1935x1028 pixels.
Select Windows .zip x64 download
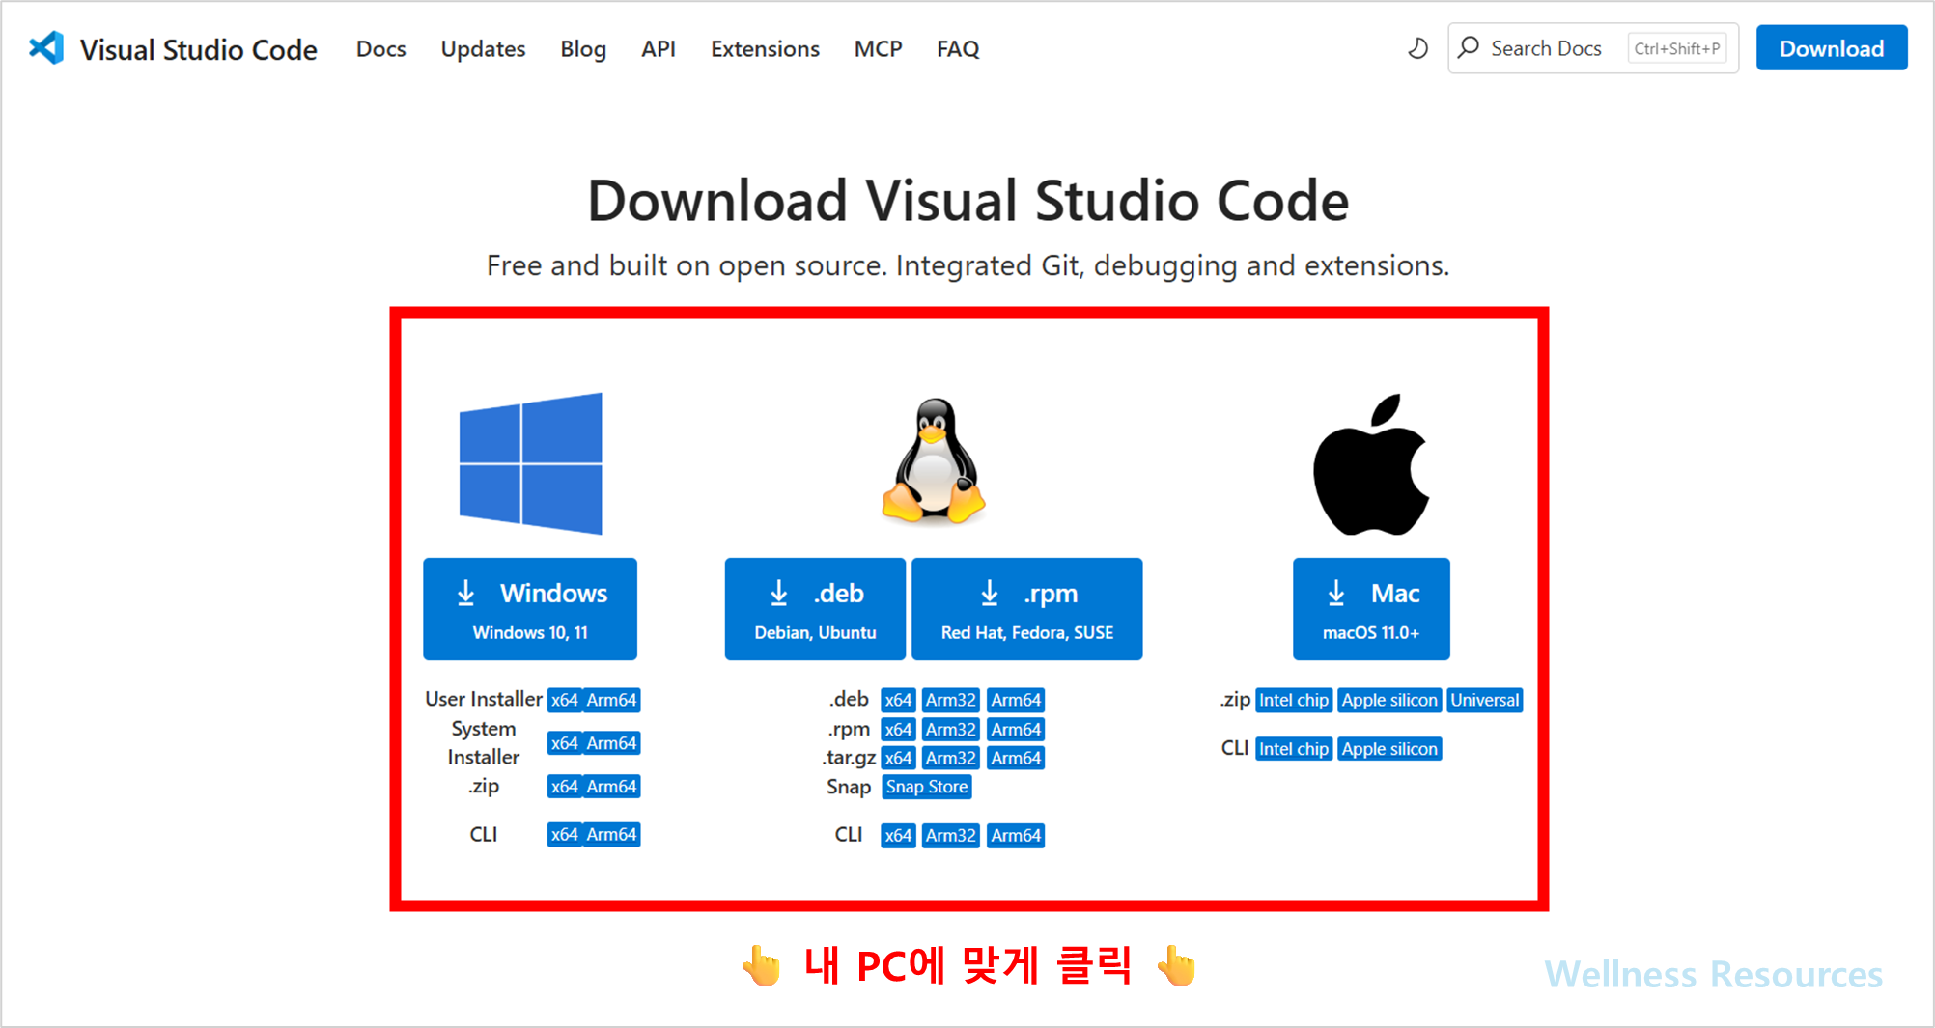565,787
